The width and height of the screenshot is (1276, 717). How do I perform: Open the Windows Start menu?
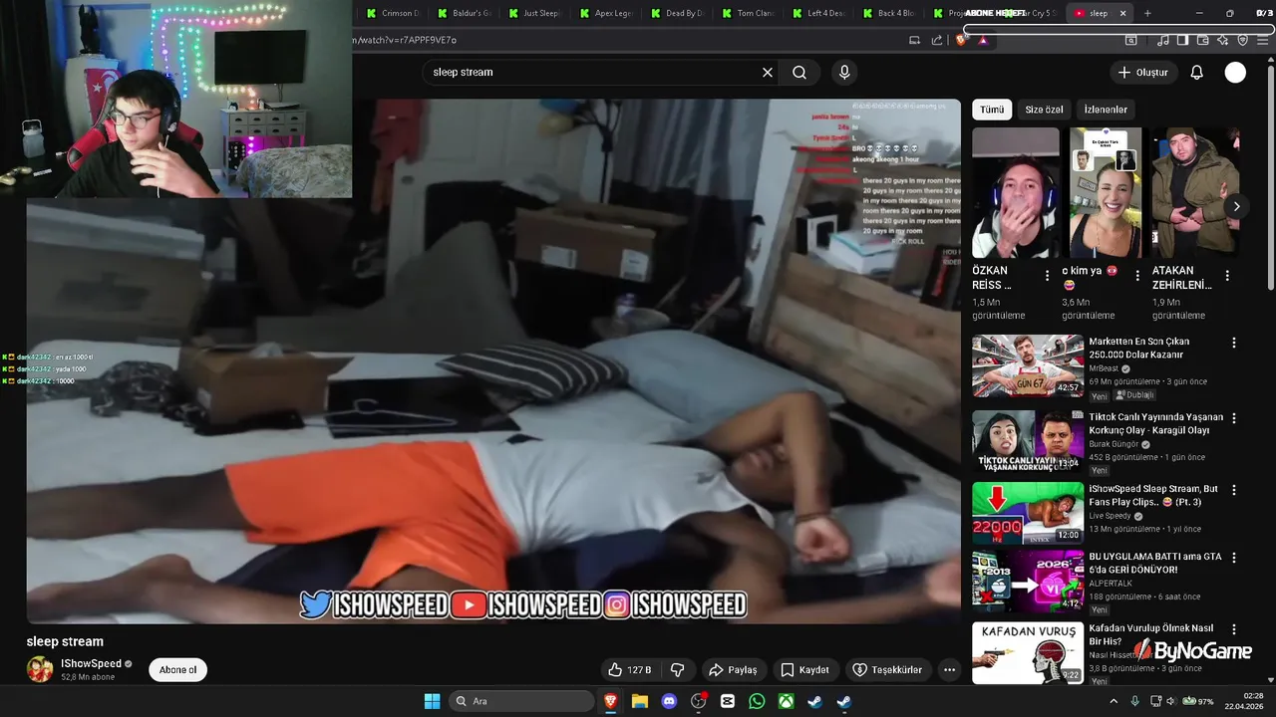[432, 701]
